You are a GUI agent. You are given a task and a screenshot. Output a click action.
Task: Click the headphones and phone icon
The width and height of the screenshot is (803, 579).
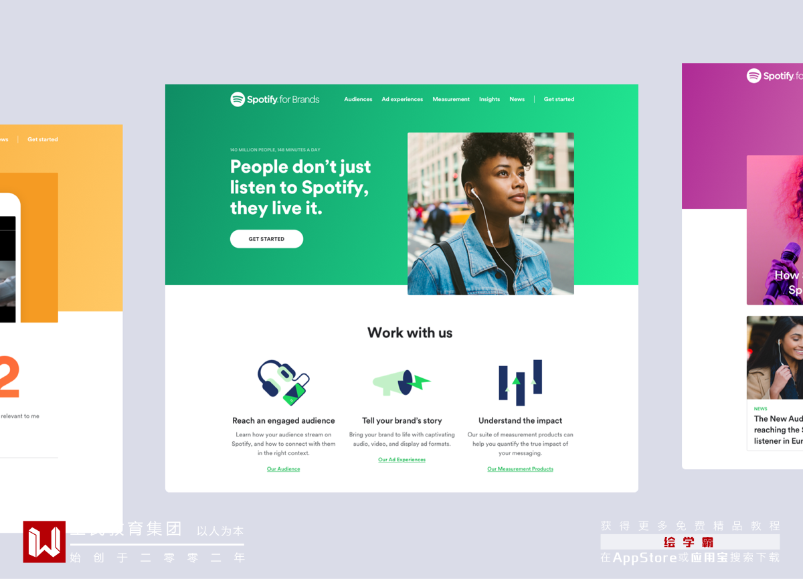[284, 382]
